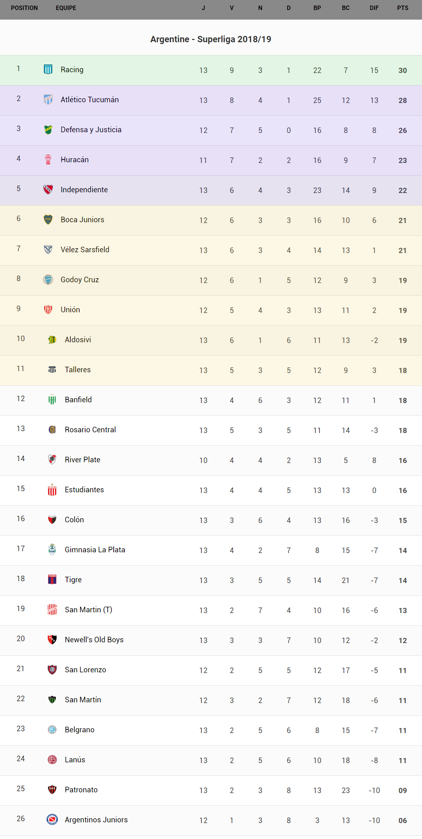
Task: Open the Atlético Tucumán team link
Action: [90, 100]
